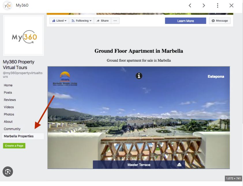Click the Share button
This screenshot has height=186, width=243.
point(102,21)
